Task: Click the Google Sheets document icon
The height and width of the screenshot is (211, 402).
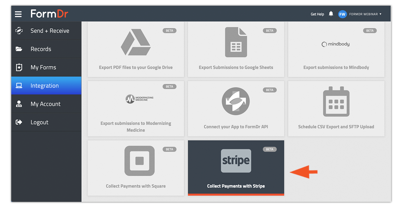Action: tap(236, 42)
